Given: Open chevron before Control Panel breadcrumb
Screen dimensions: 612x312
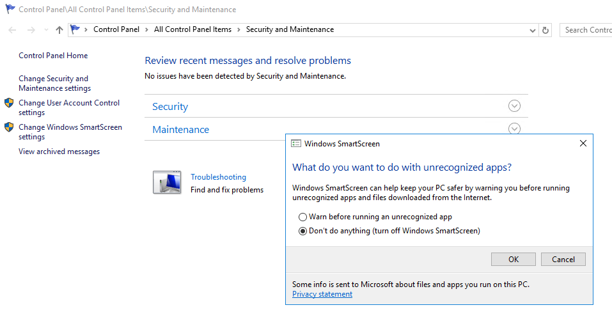Looking at the screenshot, I should pos(86,29).
